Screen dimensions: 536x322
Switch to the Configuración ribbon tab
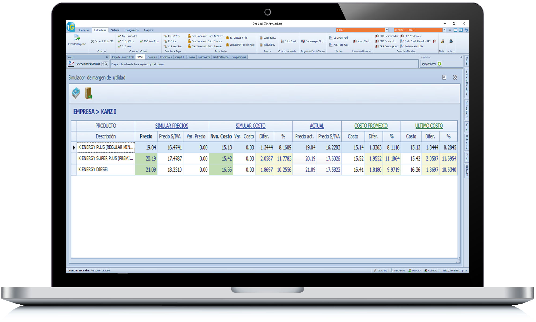coord(131,30)
